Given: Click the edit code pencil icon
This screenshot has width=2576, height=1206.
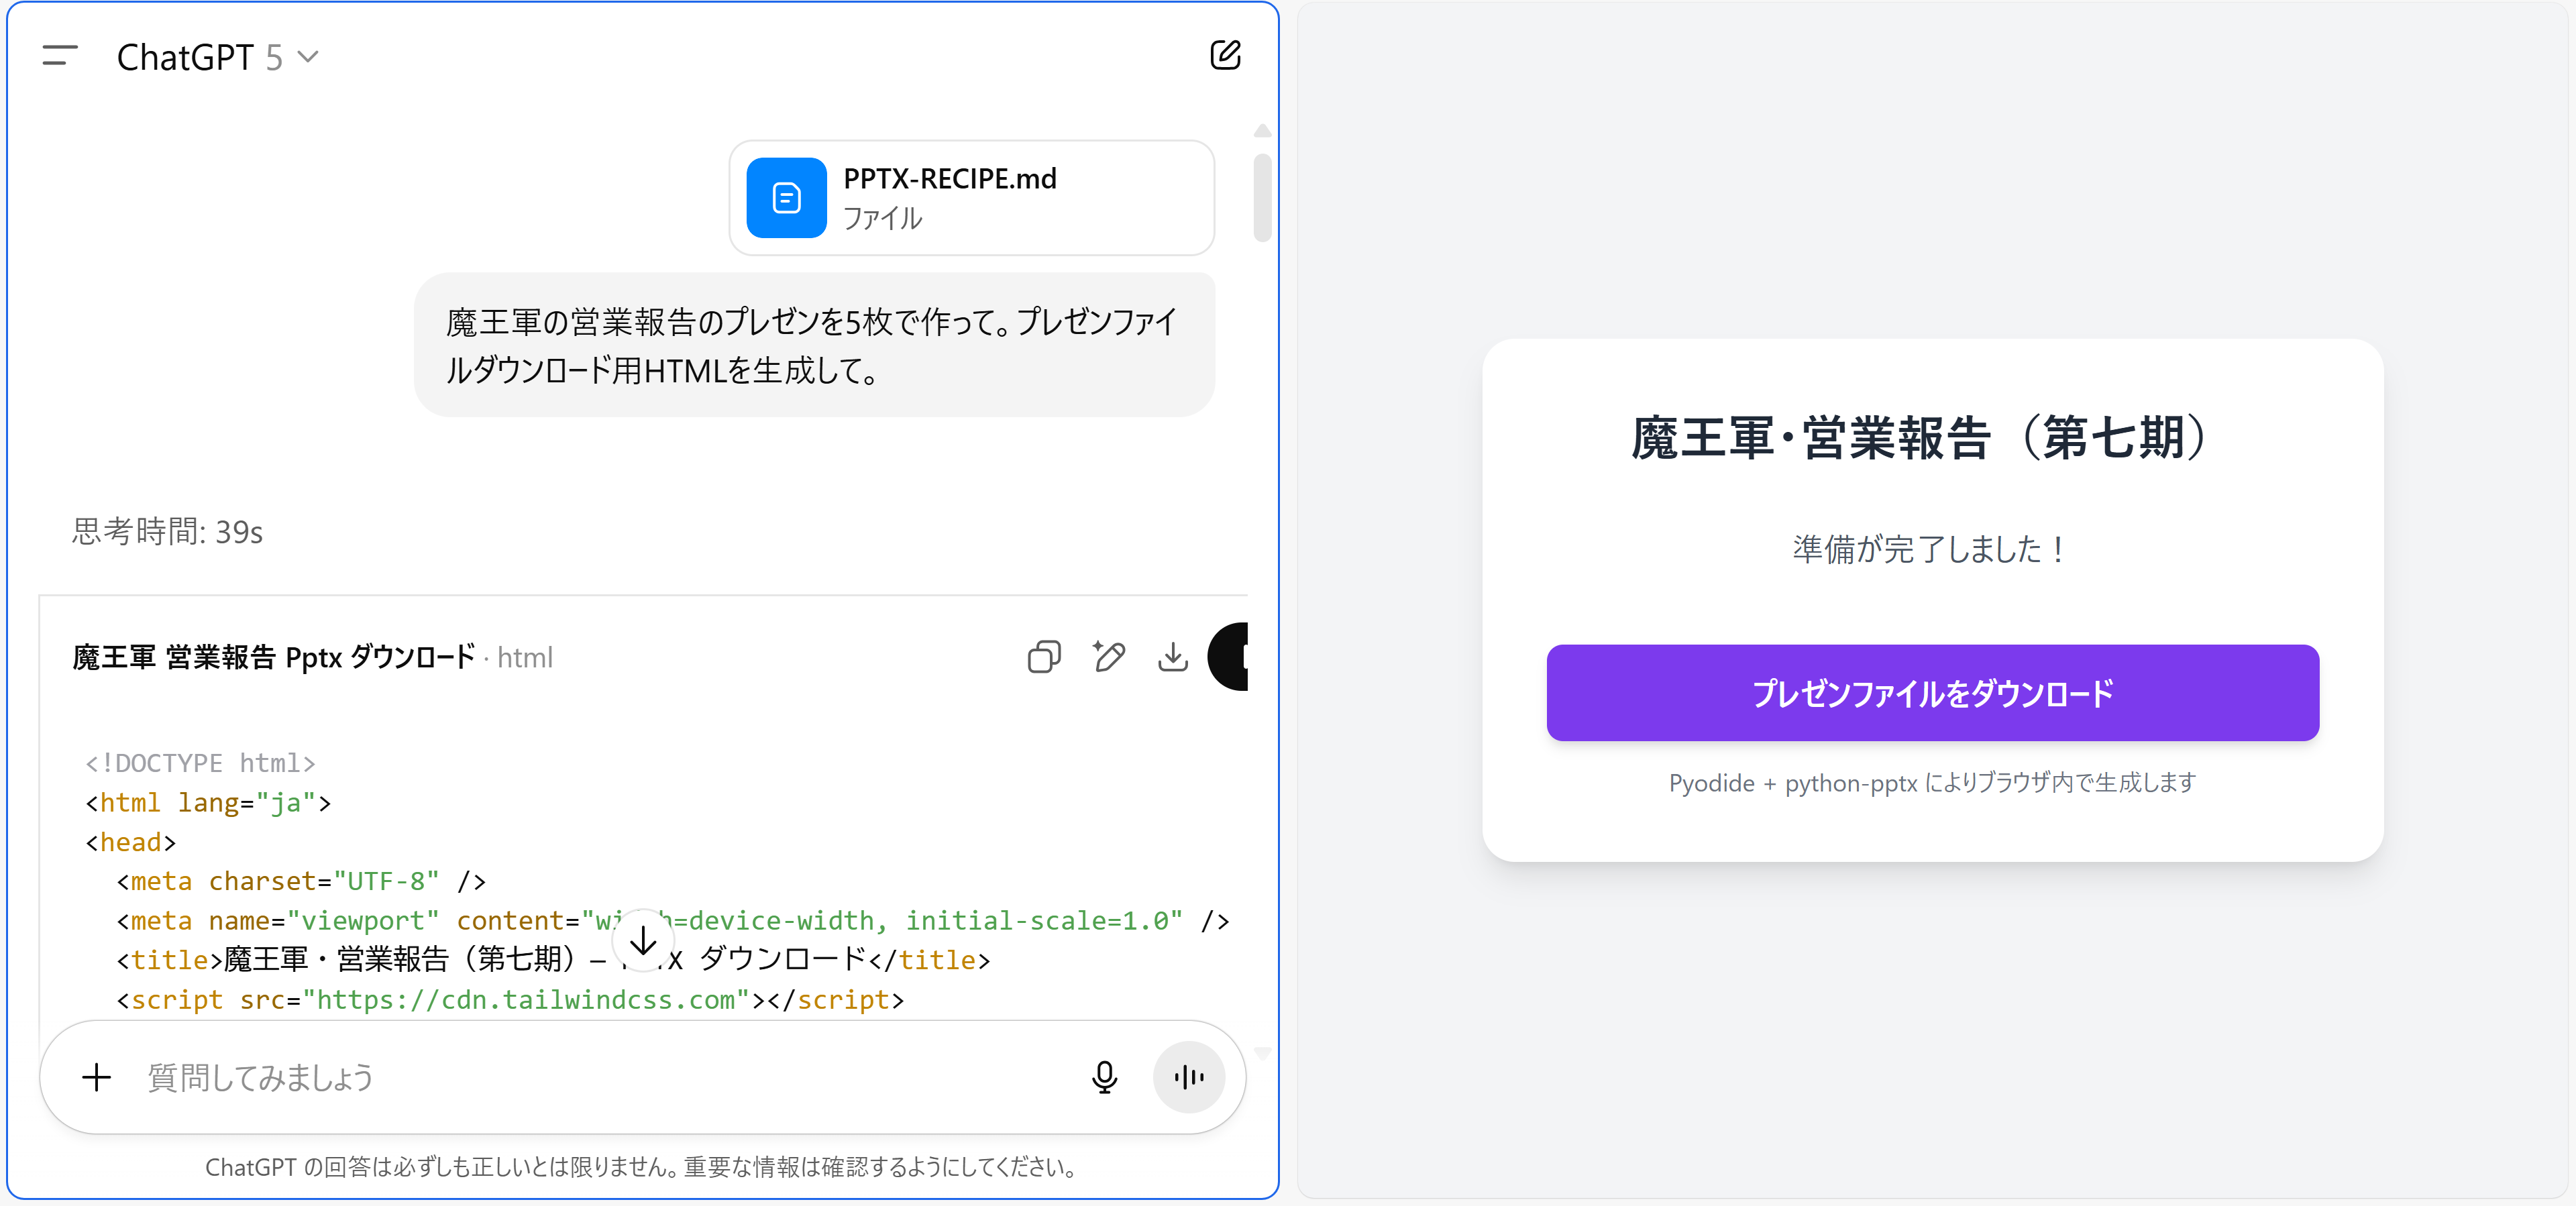Looking at the screenshot, I should pyautogui.click(x=1109, y=657).
